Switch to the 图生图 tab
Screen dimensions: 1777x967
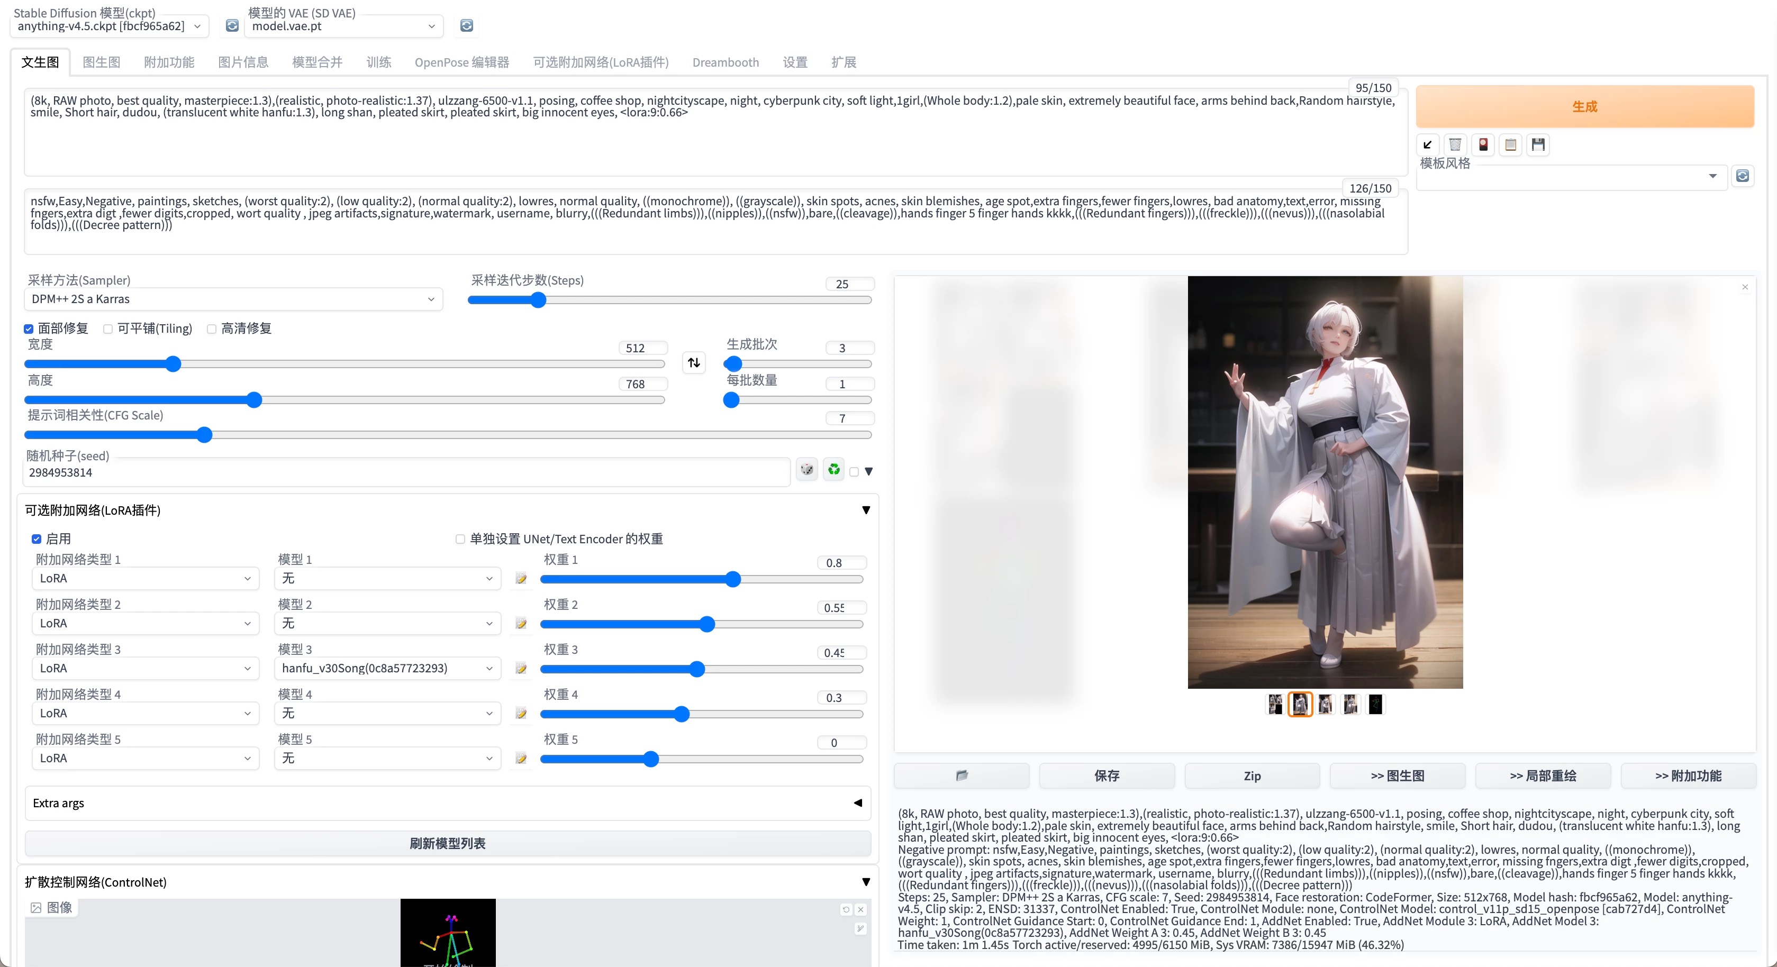click(102, 62)
